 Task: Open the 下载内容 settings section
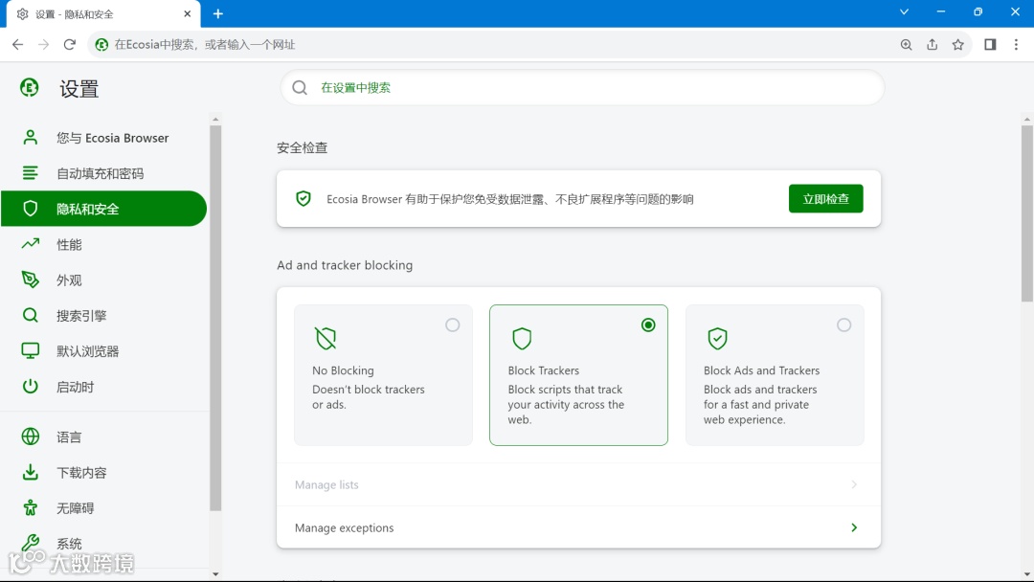point(104,472)
